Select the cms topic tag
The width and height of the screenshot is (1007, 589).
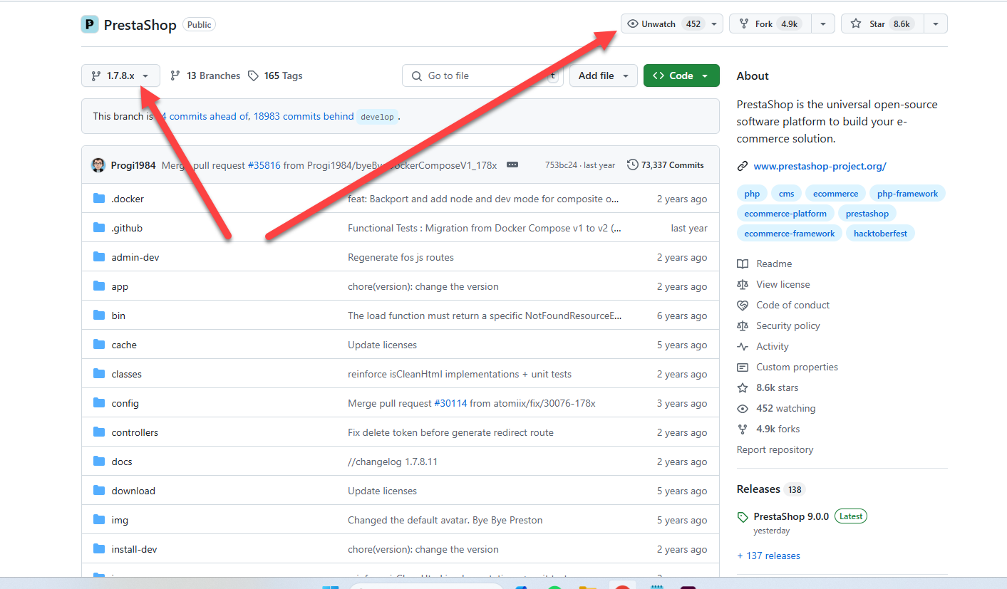click(x=786, y=194)
